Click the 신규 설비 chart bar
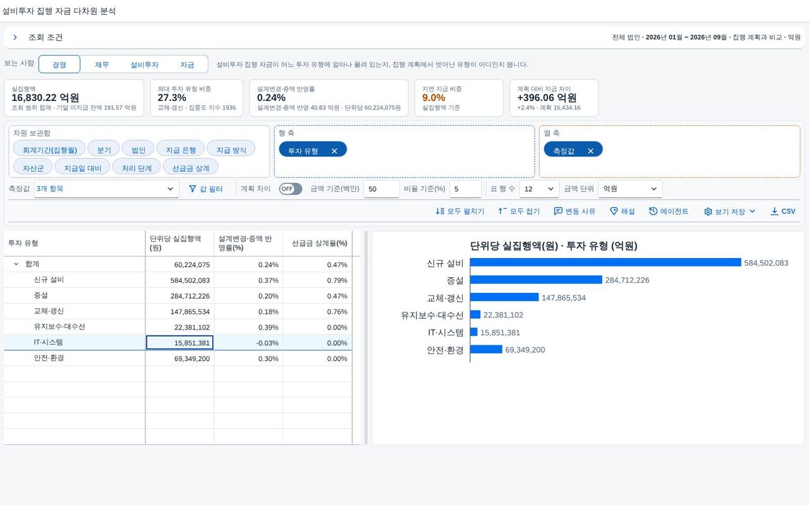This screenshot has height=505, width=809. tap(605, 263)
